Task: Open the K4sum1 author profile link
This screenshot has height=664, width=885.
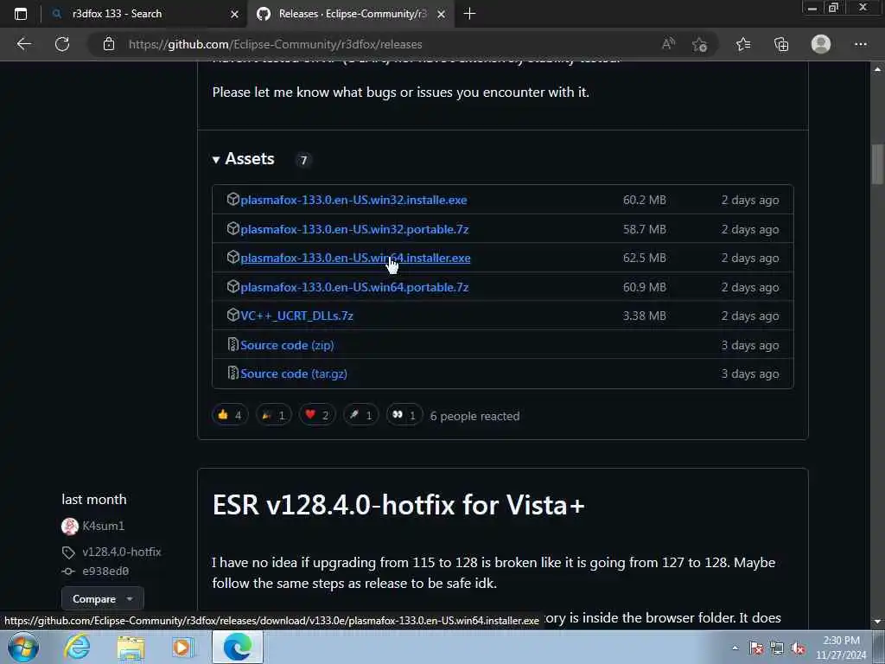Action: (104, 526)
